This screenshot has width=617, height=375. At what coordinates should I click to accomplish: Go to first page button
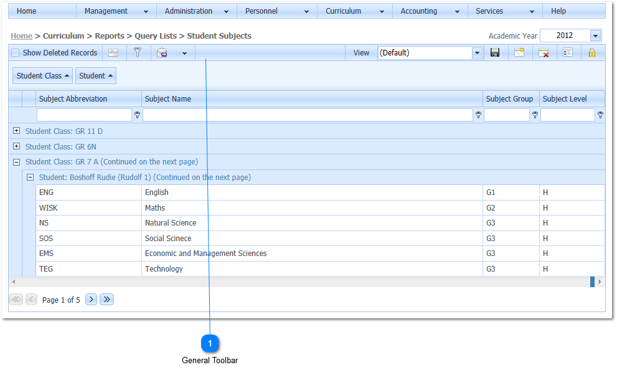tap(16, 300)
